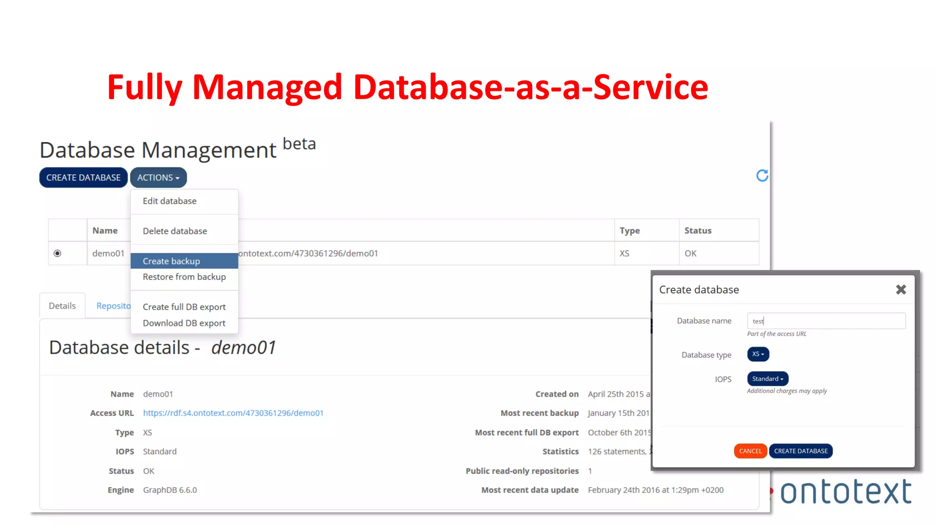Screen dimensions: 935x526
Task: Click the CREATE DATABASE toolbar button
Action: click(84, 178)
